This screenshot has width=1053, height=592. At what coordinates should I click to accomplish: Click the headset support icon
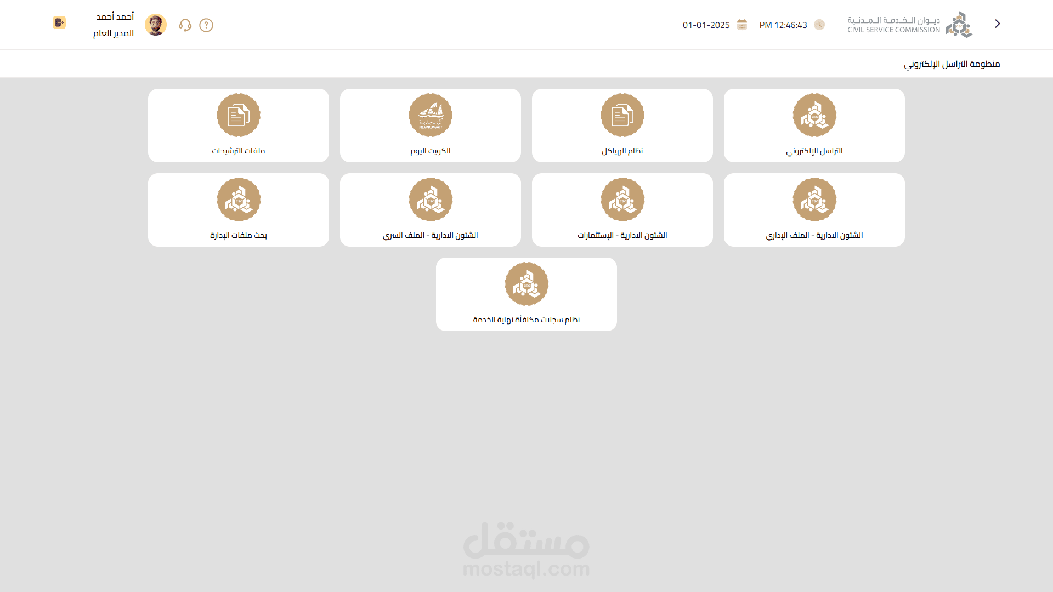click(x=185, y=25)
